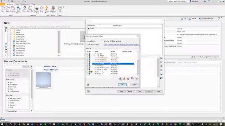The width and height of the screenshot is (225, 126).
Task: Toggle In Use checkbox for Inventor Parker
Action: [88, 66]
